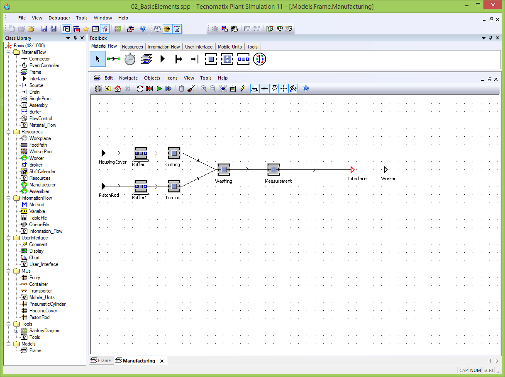Collapse the Models folder in Class Library
The height and width of the screenshot is (377, 505).
pyautogui.click(x=9, y=344)
